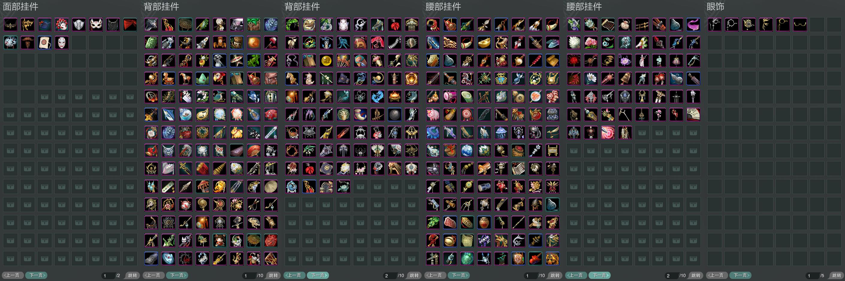The width and height of the screenshot is (845, 281).
Task: Click the golden phoenix half-mask icon
Action: coord(28,25)
